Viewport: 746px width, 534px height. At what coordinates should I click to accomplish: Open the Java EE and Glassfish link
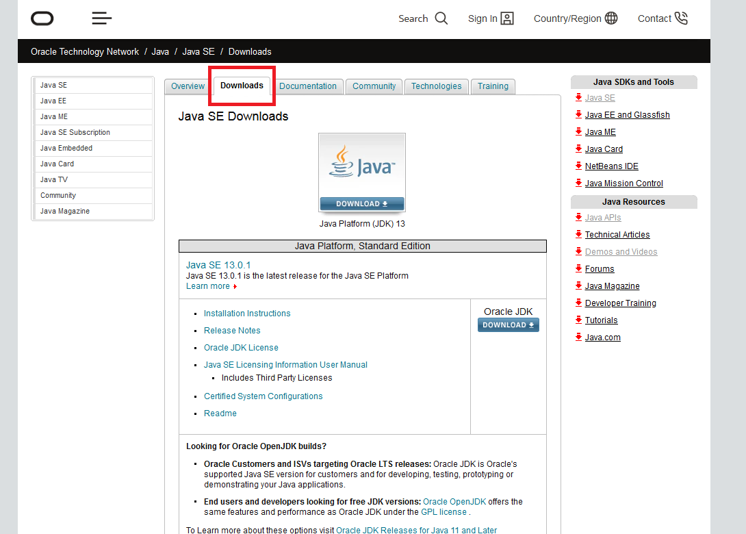point(627,115)
